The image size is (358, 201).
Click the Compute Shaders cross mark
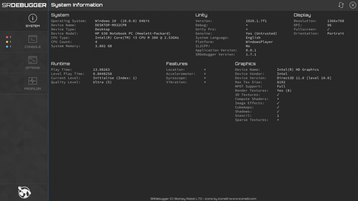click(278, 99)
